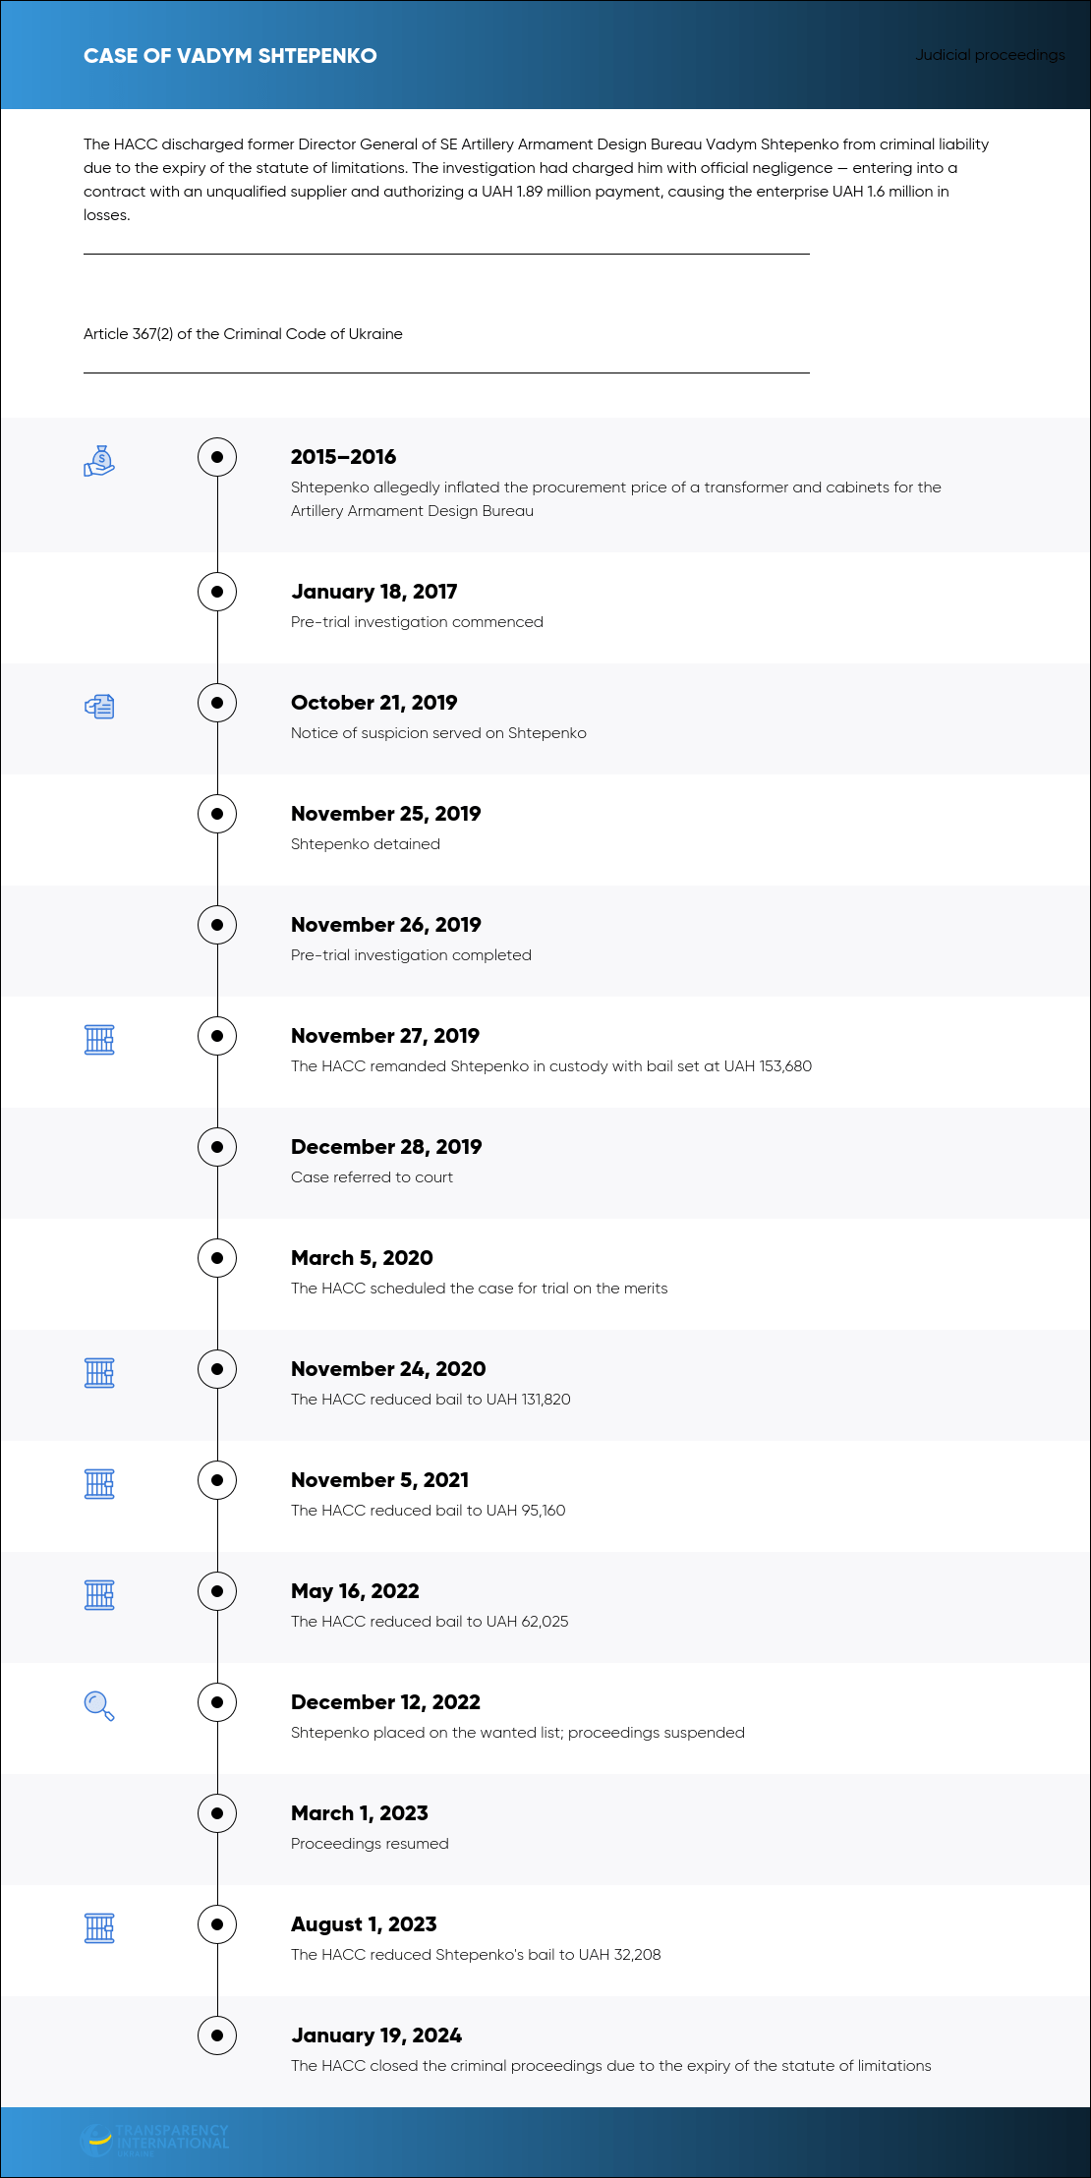Select the March 5, 2020 timeline marker
The height and width of the screenshot is (2178, 1091).
tap(217, 1258)
